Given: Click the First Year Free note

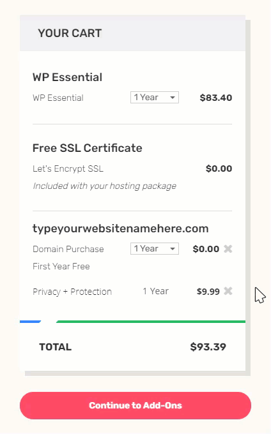Looking at the screenshot, I should pyautogui.click(x=61, y=266).
